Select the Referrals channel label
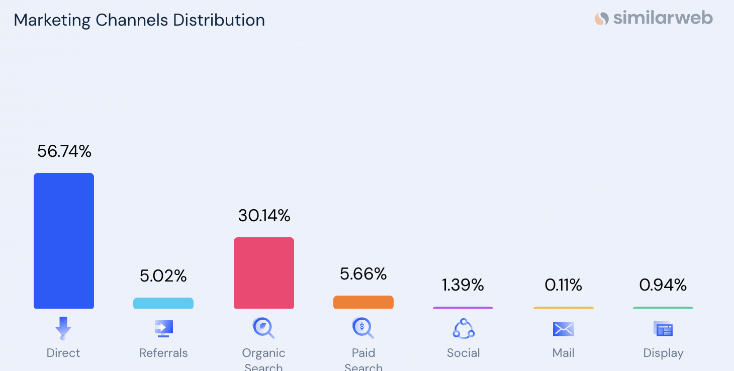The image size is (734, 371). (x=163, y=353)
